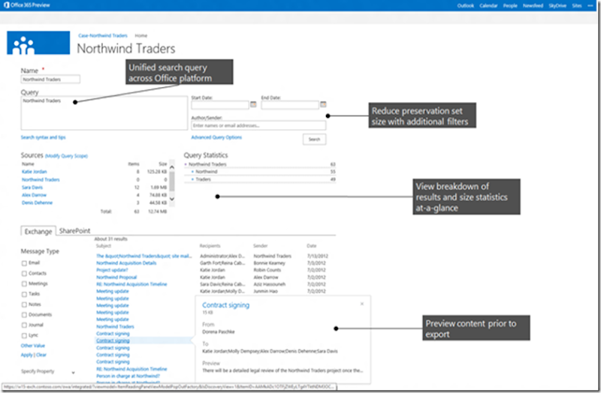Open the Start Date calendar picker
Image resolution: width=601 pixels, height=393 pixels.
(253, 104)
